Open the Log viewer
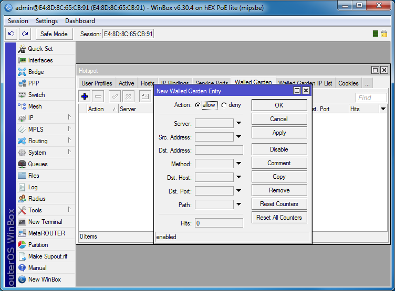395x291 pixels. pos(46,187)
